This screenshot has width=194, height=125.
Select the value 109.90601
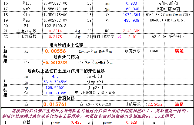tap(55, 88)
